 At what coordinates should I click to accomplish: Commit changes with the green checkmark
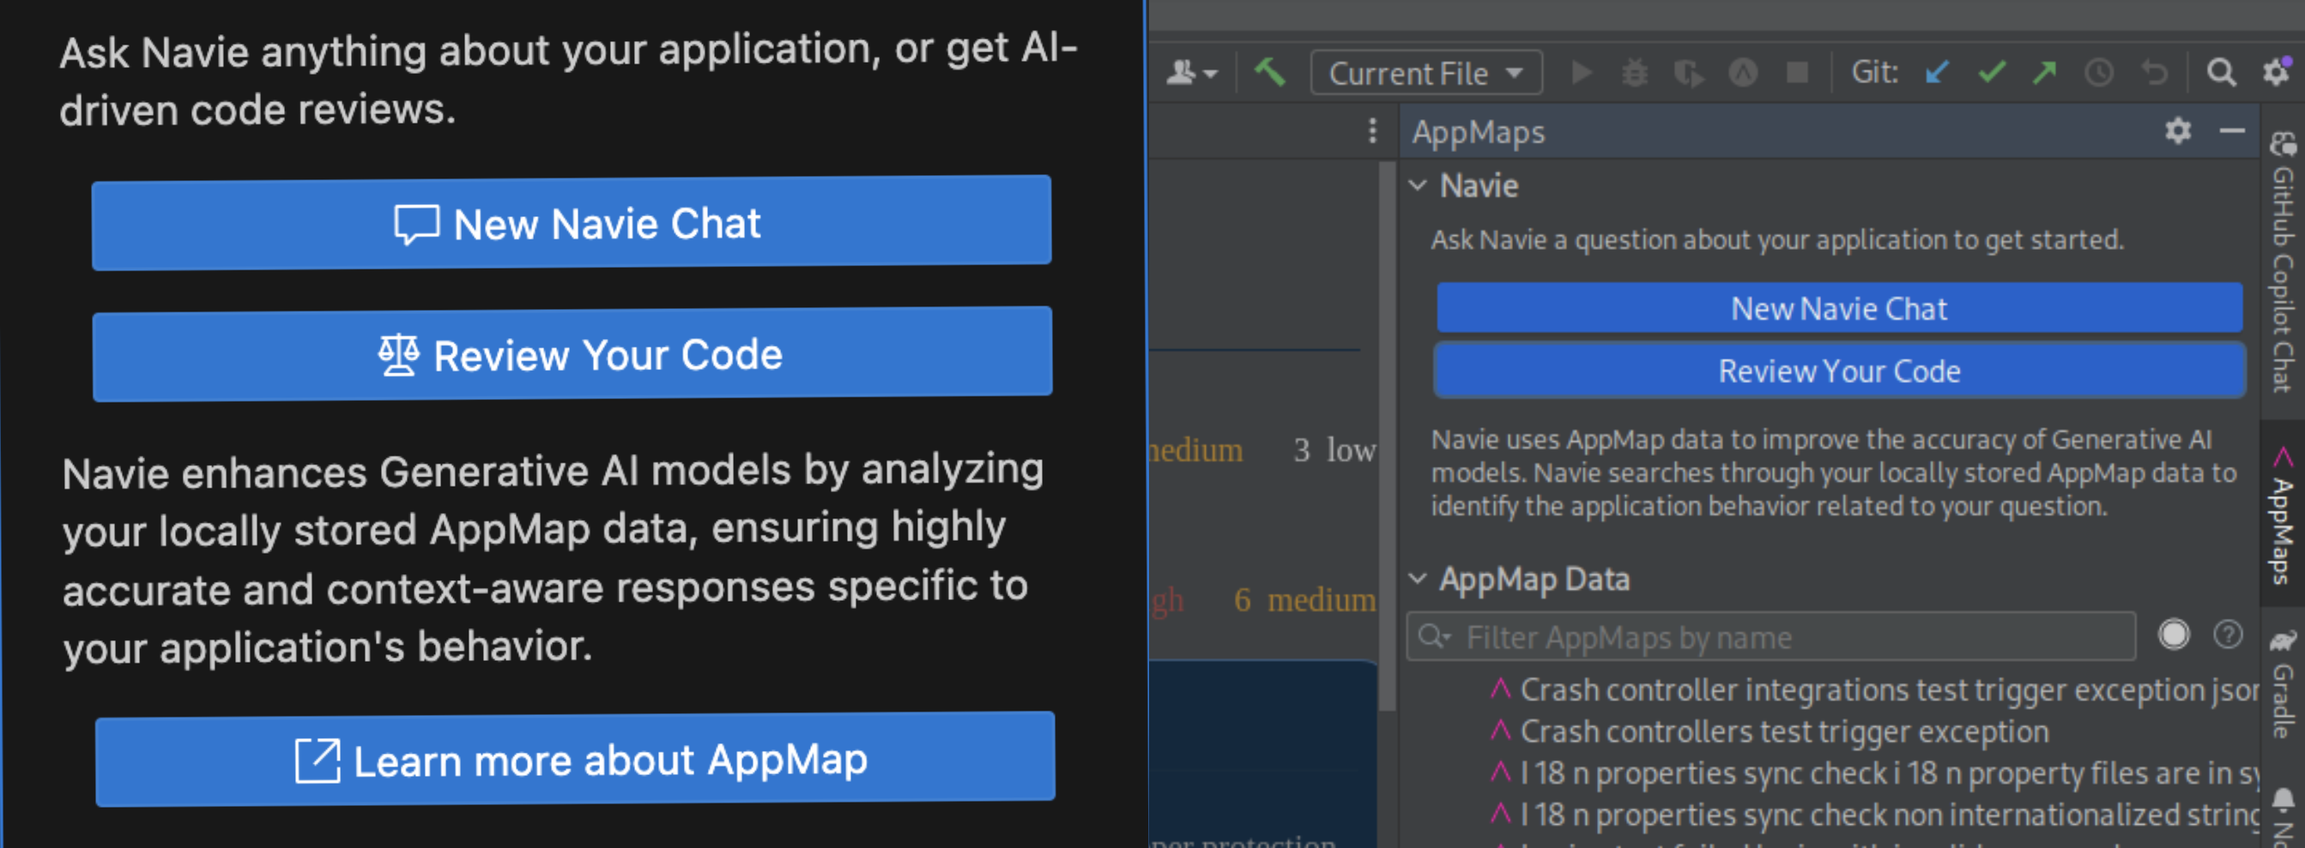pyautogui.click(x=1992, y=72)
